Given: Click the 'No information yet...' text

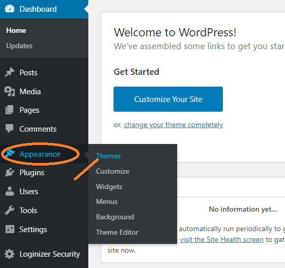Looking at the screenshot, I should coord(243,209).
